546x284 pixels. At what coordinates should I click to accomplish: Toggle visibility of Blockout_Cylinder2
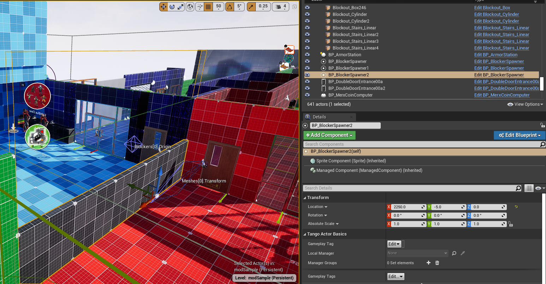point(307,21)
